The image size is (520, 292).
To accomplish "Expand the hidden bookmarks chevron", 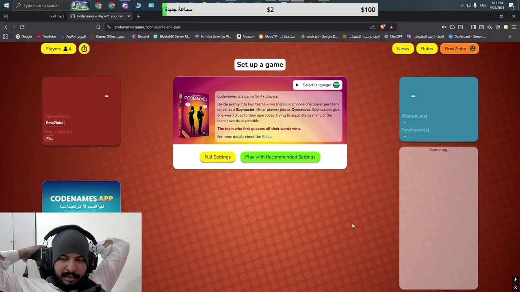I will (x=510, y=36).
